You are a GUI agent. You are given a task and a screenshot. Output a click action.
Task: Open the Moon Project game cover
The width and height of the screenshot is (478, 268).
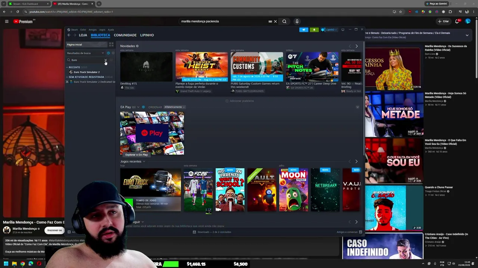pos(294,190)
